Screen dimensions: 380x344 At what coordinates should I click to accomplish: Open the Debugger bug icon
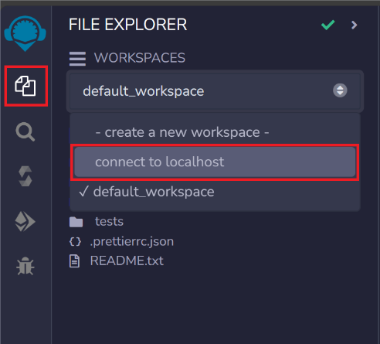coord(25,266)
